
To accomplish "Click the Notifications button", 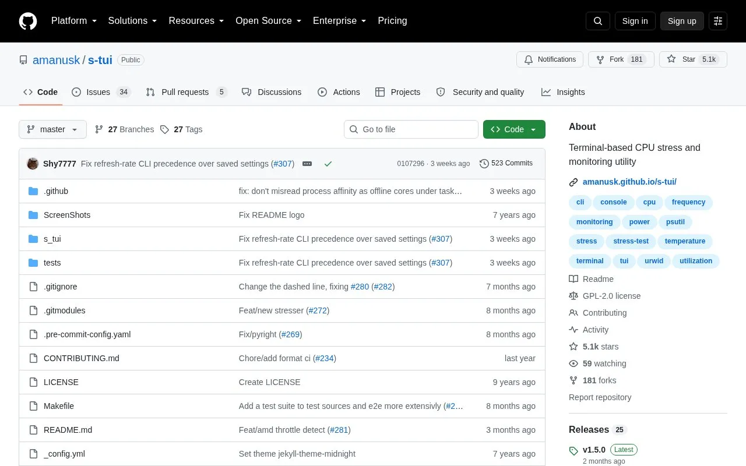I will (x=550, y=59).
